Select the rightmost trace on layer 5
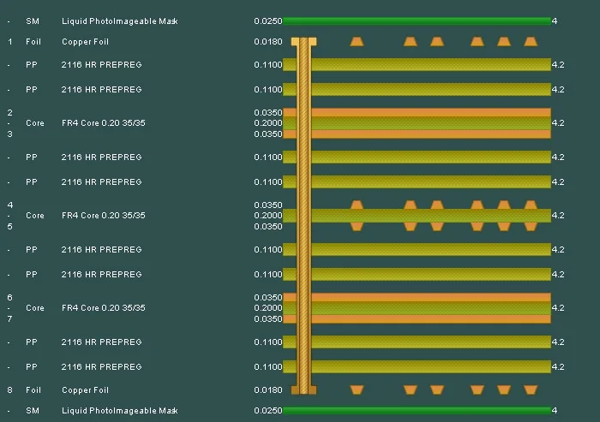 [531, 226]
